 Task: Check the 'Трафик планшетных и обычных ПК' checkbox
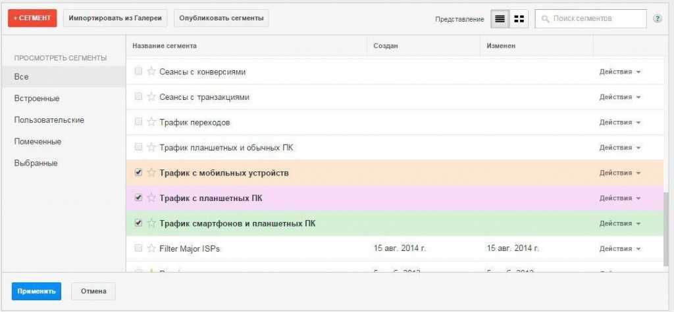coord(138,147)
